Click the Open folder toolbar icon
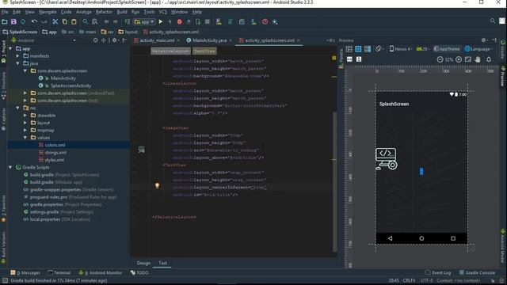 pos(5,21)
